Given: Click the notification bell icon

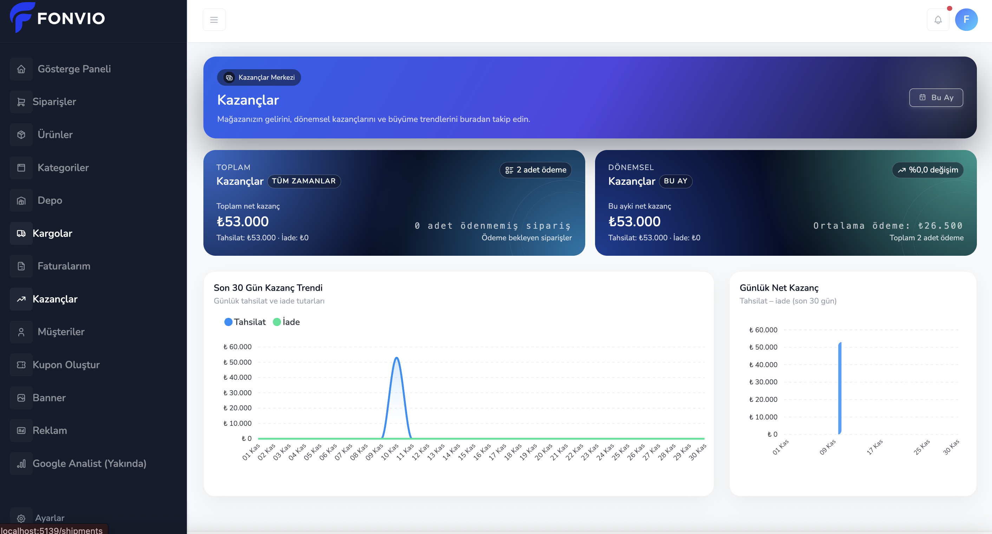Looking at the screenshot, I should pos(938,20).
